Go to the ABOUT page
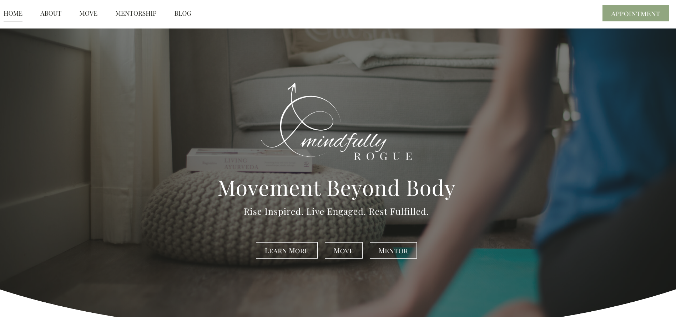Screen dimensions: 676x317 pyautogui.click(x=51, y=14)
